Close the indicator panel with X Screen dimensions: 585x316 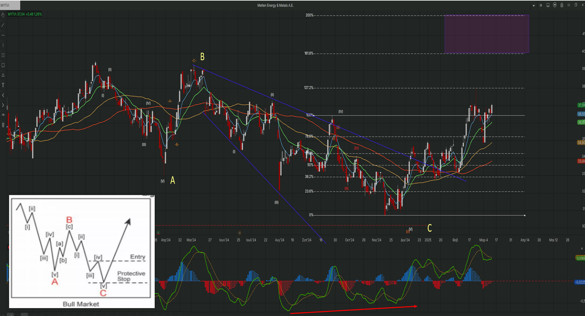pos(582,249)
